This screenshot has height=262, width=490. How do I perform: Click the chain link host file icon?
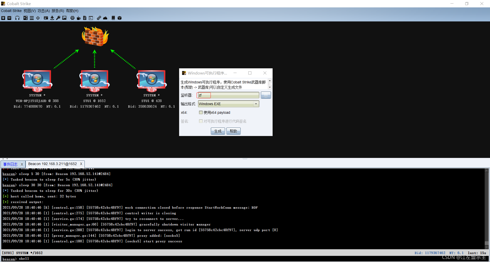pos(99,18)
